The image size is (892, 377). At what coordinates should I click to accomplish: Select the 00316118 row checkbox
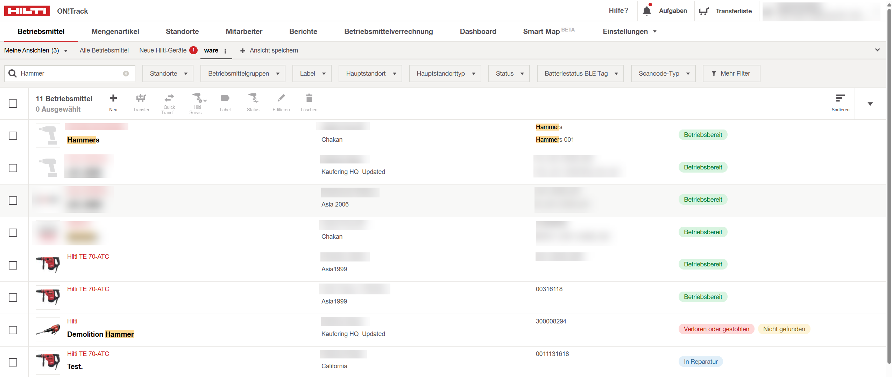coord(13,298)
